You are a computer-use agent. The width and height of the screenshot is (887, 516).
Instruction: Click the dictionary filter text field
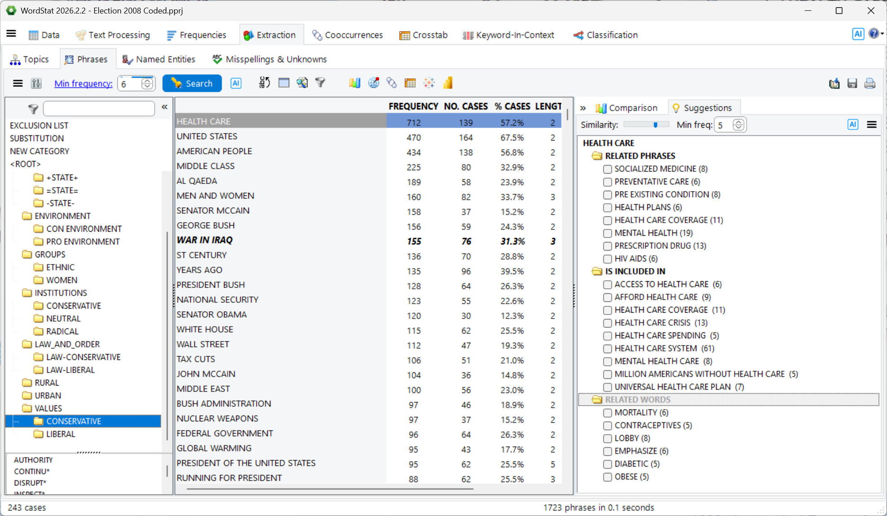99,108
